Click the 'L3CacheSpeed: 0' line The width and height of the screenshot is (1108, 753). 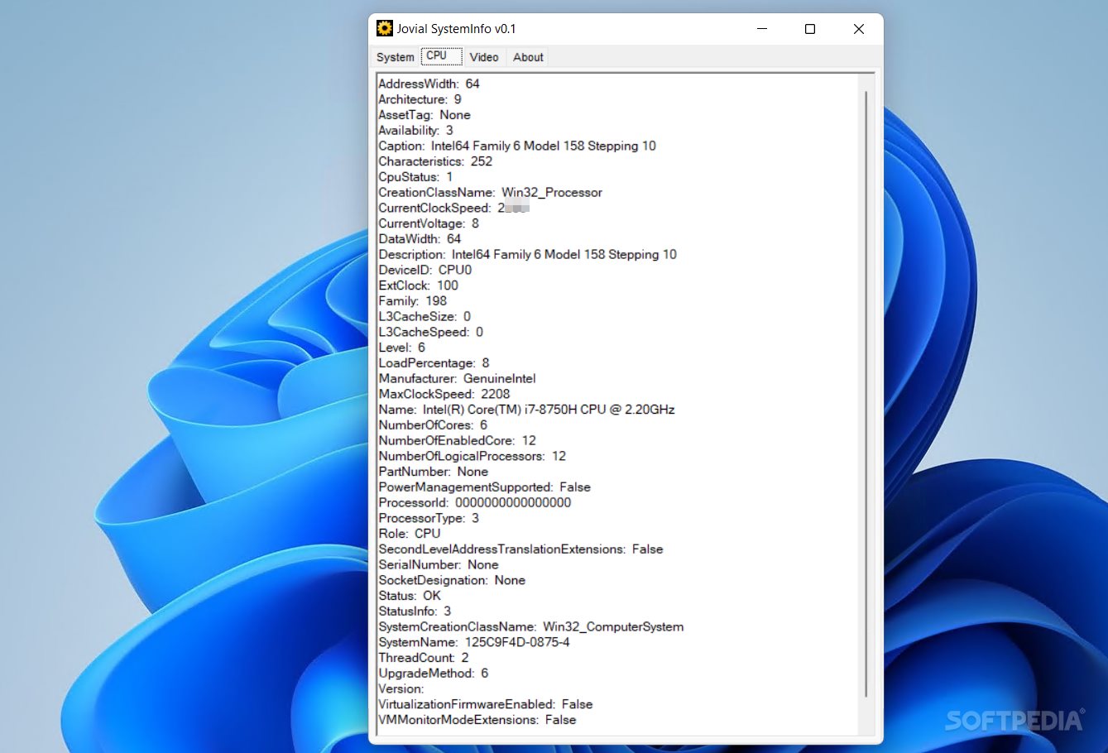coord(431,332)
